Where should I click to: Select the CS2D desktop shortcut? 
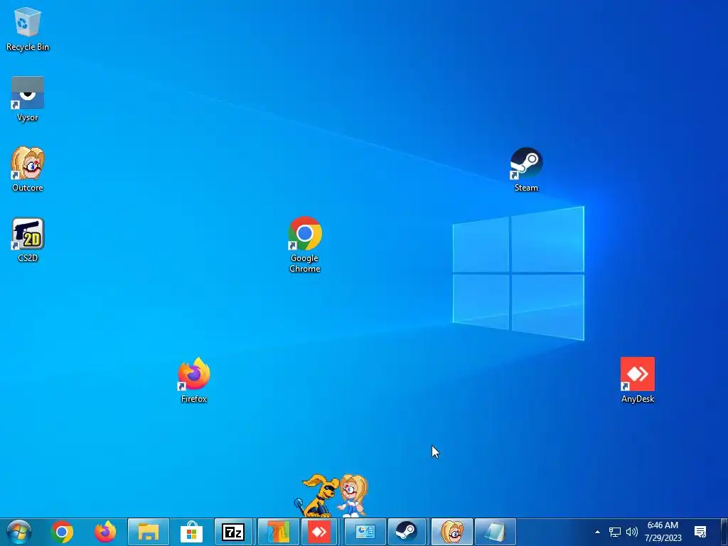click(28, 240)
